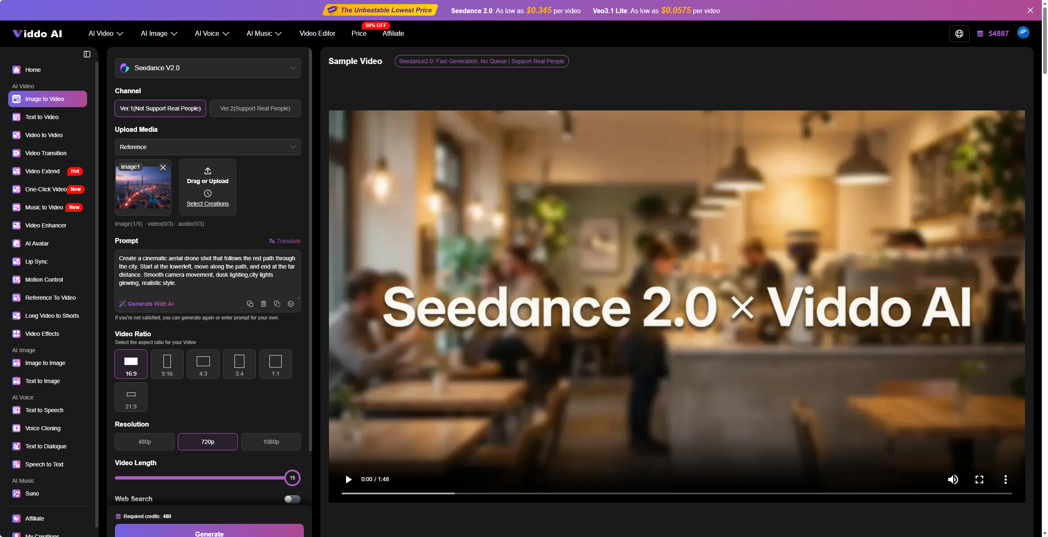Viewport: 1048px width, 537px height.
Task: Expand the AI Image top menu
Action: pos(159,34)
